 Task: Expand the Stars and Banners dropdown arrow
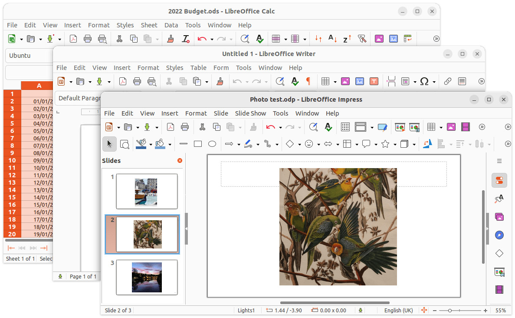[x=395, y=144]
